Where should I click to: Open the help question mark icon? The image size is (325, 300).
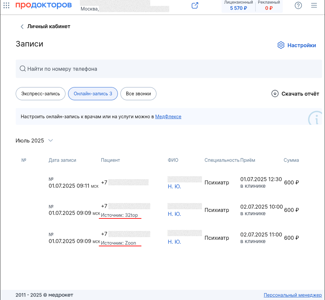click(x=298, y=5)
